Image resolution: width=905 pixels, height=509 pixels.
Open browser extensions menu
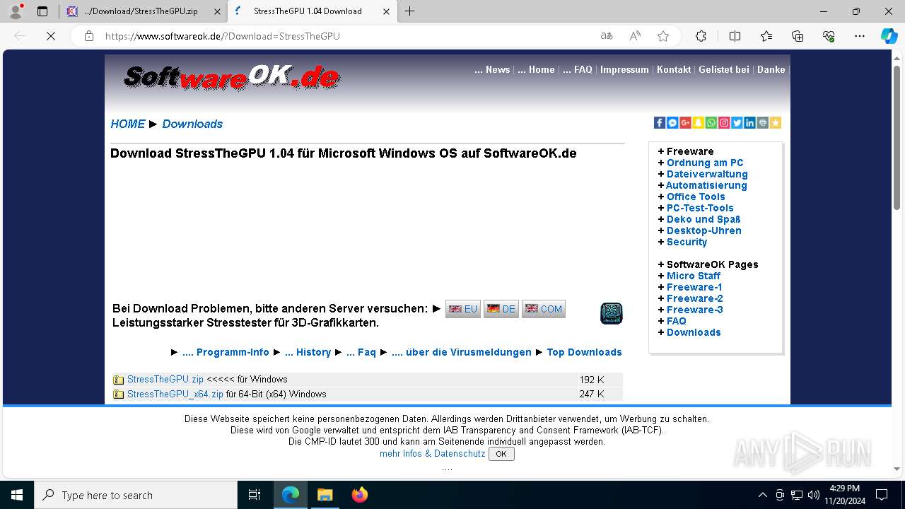pos(701,36)
